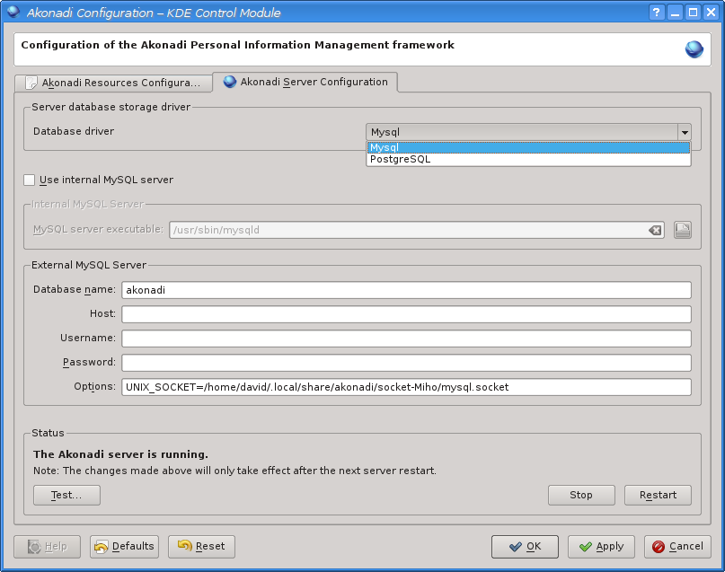Confirm settings with OK button
This screenshot has height=572, width=725.
click(525, 547)
